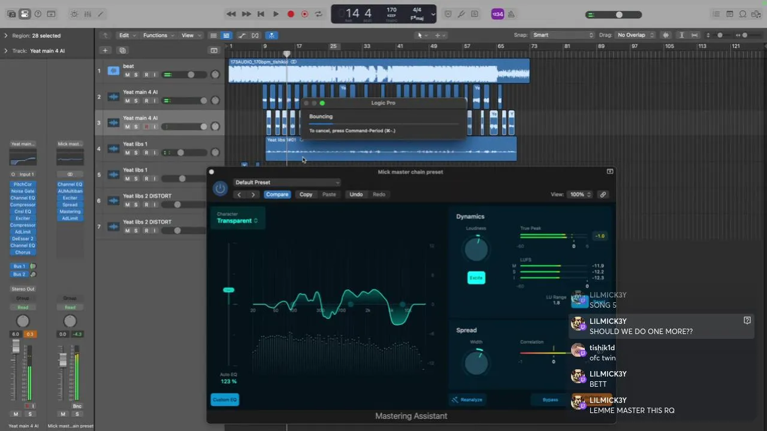
Task: Open the Drag No Overlap dropdown
Action: pos(636,35)
